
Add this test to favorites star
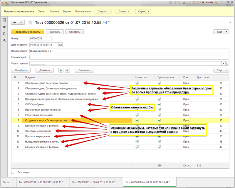click(x=30, y=22)
